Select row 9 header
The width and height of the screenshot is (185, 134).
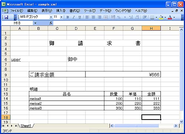point(6,75)
